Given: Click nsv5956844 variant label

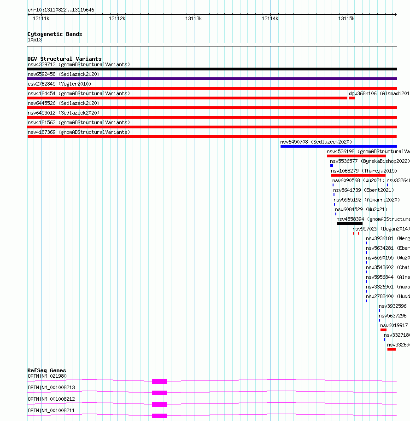Looking at the screenshot, I should click(388, 277).
